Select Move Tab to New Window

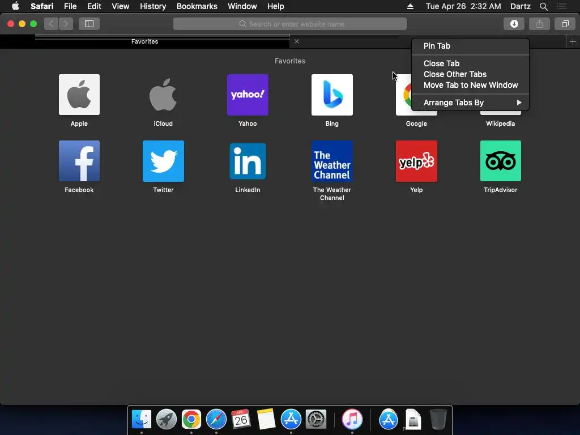470,85
